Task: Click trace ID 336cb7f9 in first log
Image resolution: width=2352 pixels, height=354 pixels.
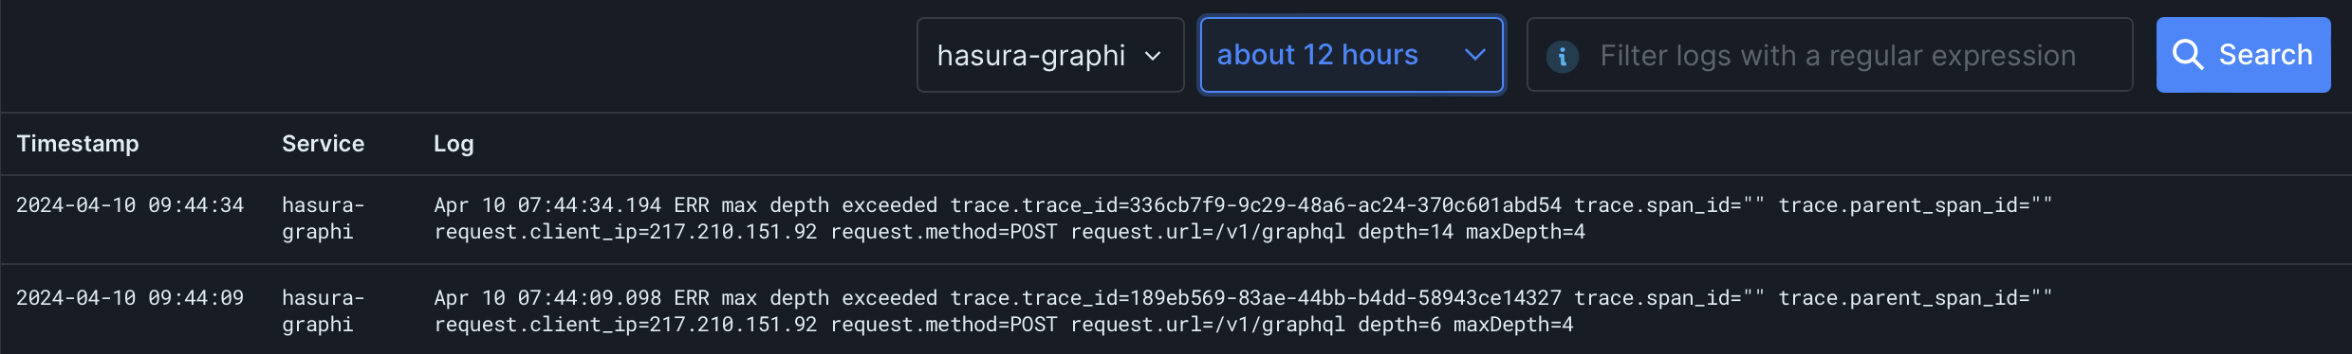Action: pos(1255,205)
